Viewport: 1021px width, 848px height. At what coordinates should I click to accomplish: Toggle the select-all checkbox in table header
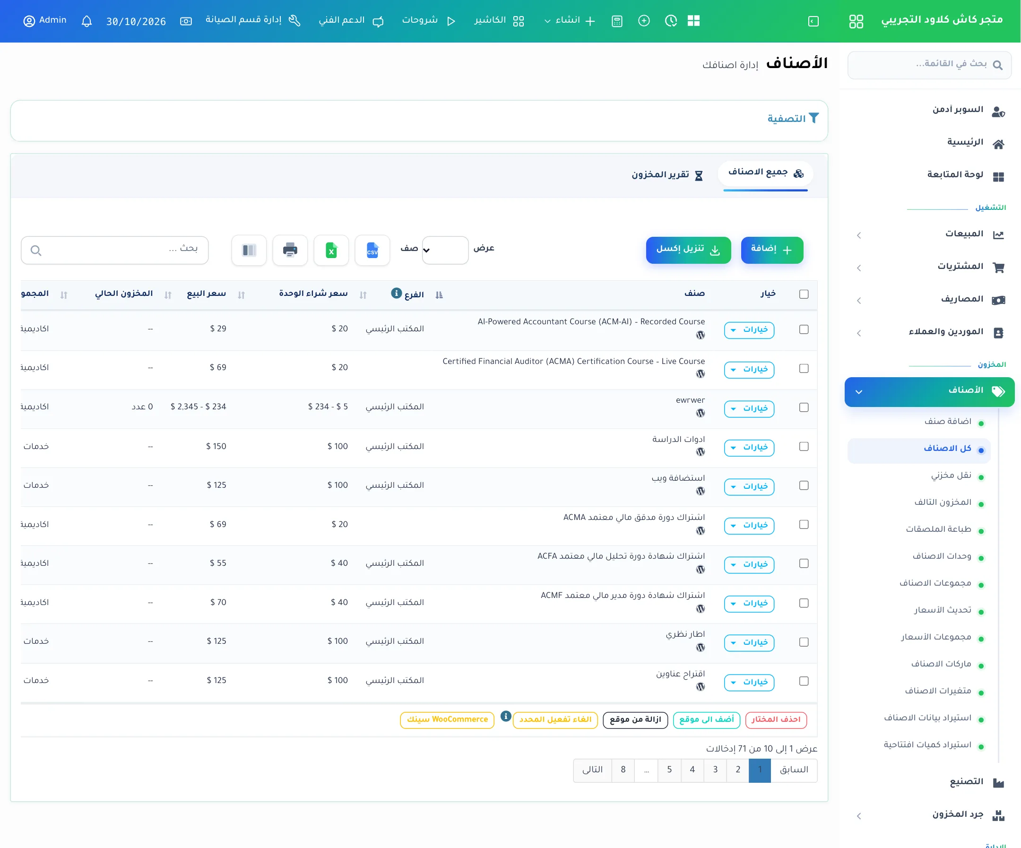click(804, 294)
